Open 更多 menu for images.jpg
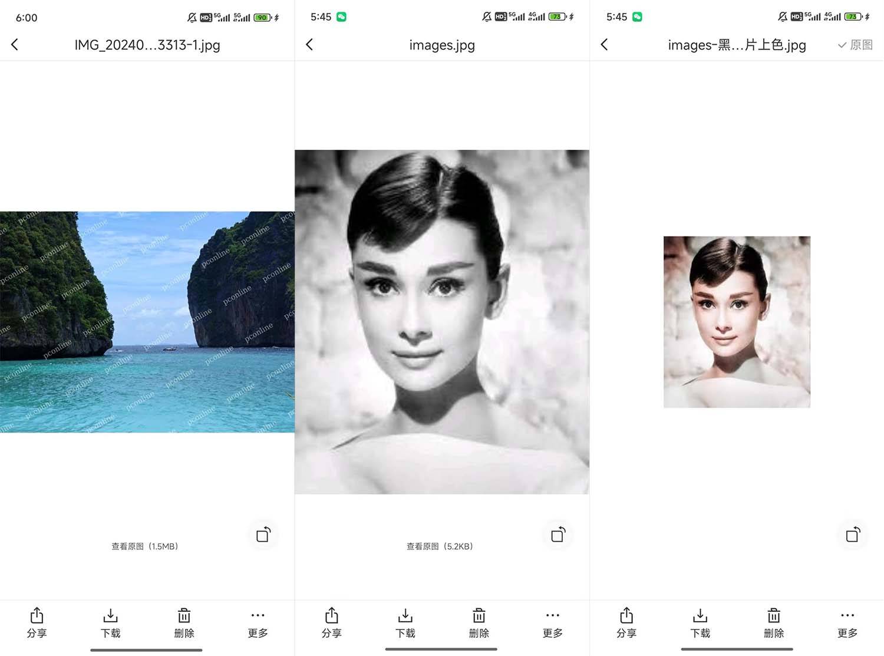The width and height of the screenshot is (884, 656). 552,622
